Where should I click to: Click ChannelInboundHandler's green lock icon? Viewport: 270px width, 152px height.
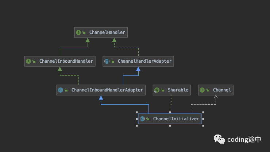pos(34,61)
